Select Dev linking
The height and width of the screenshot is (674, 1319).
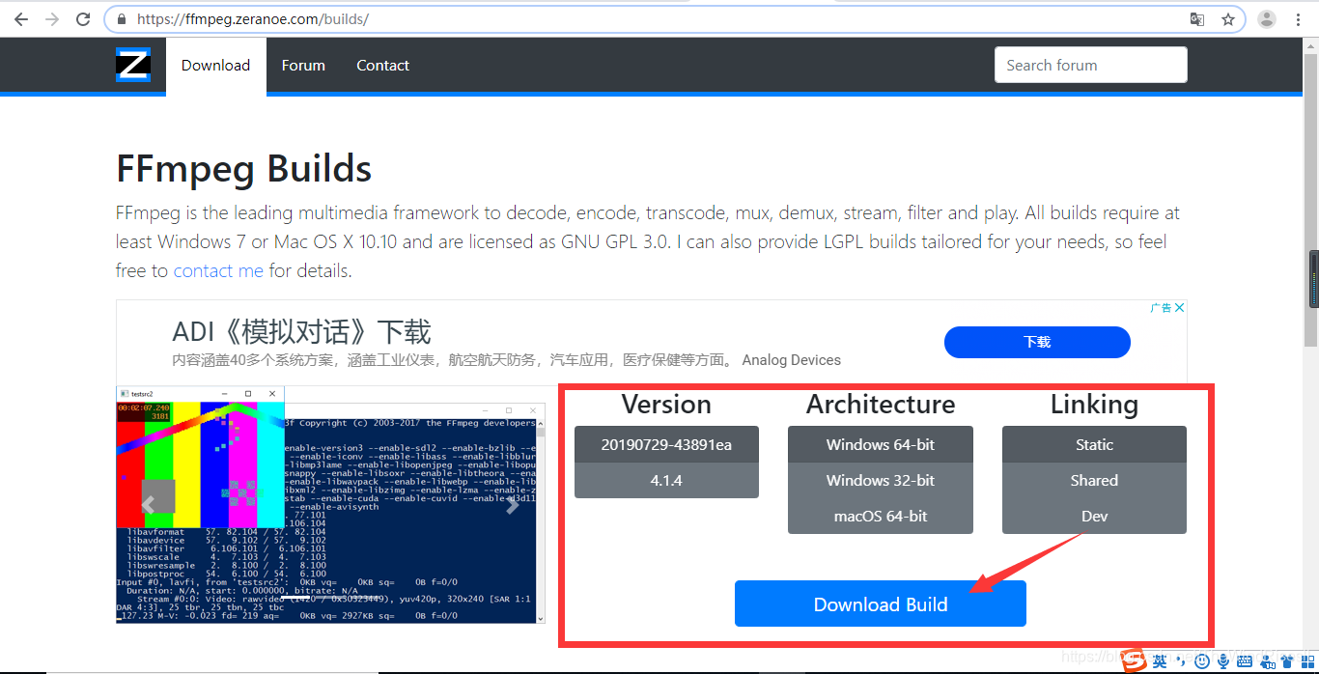pos(1094,516)
